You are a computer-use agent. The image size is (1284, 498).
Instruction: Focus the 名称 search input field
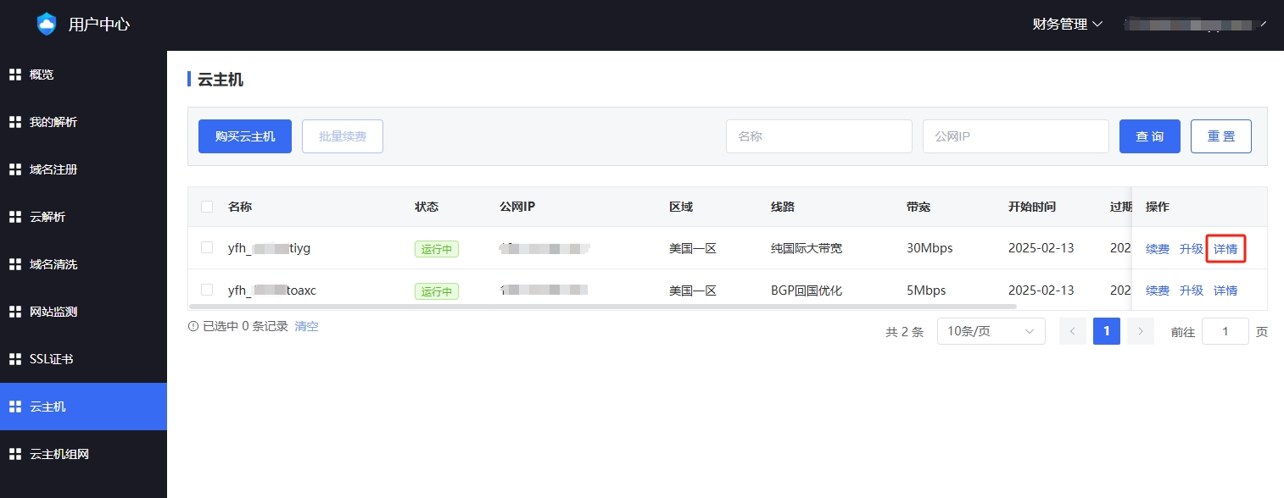coord(819,136)
